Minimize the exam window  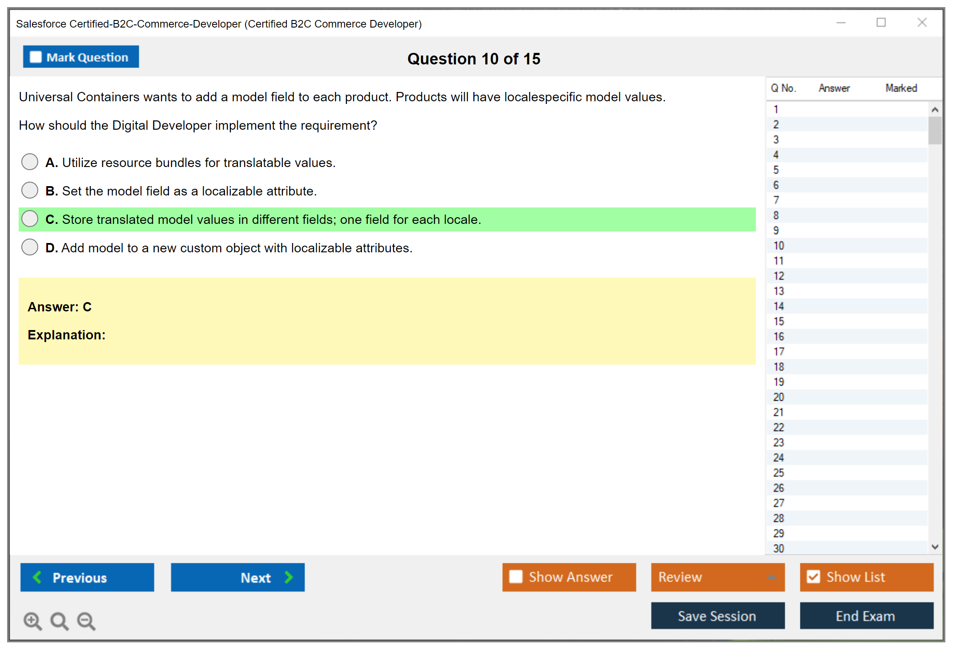(x=841, y=23)
